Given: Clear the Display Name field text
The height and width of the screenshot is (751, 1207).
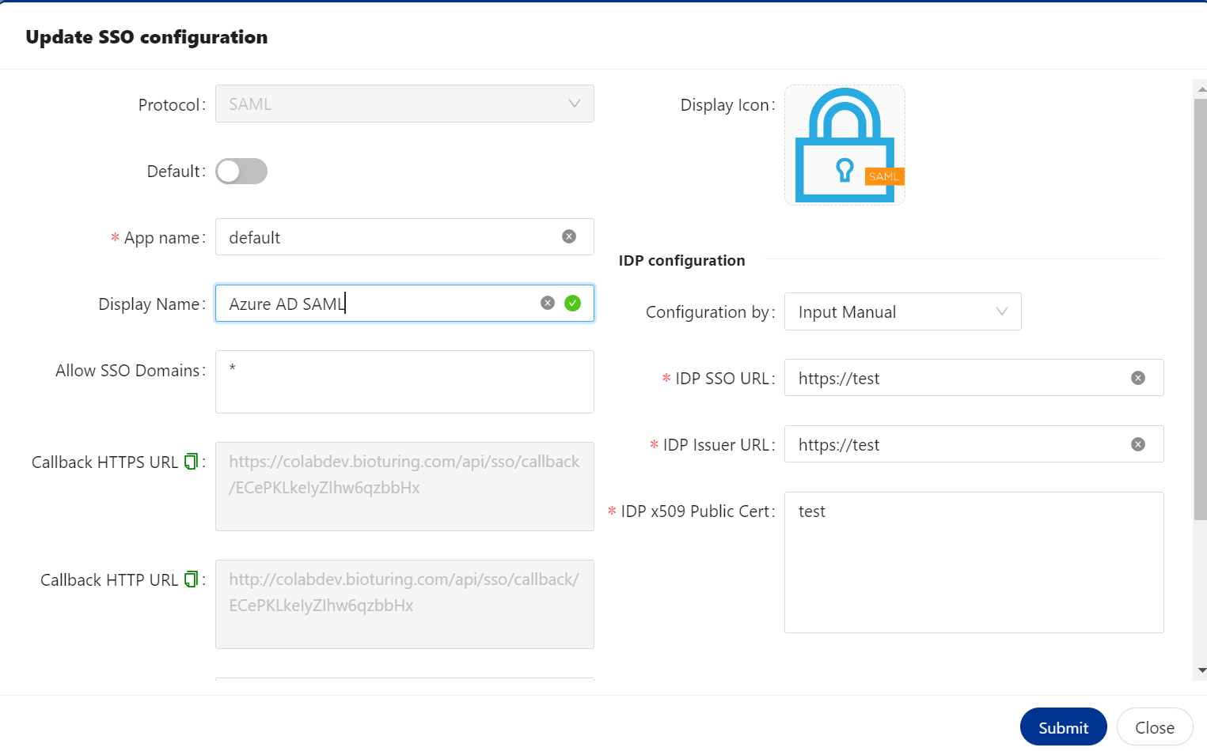Looking at the screenshot, I should click(548, 303).
